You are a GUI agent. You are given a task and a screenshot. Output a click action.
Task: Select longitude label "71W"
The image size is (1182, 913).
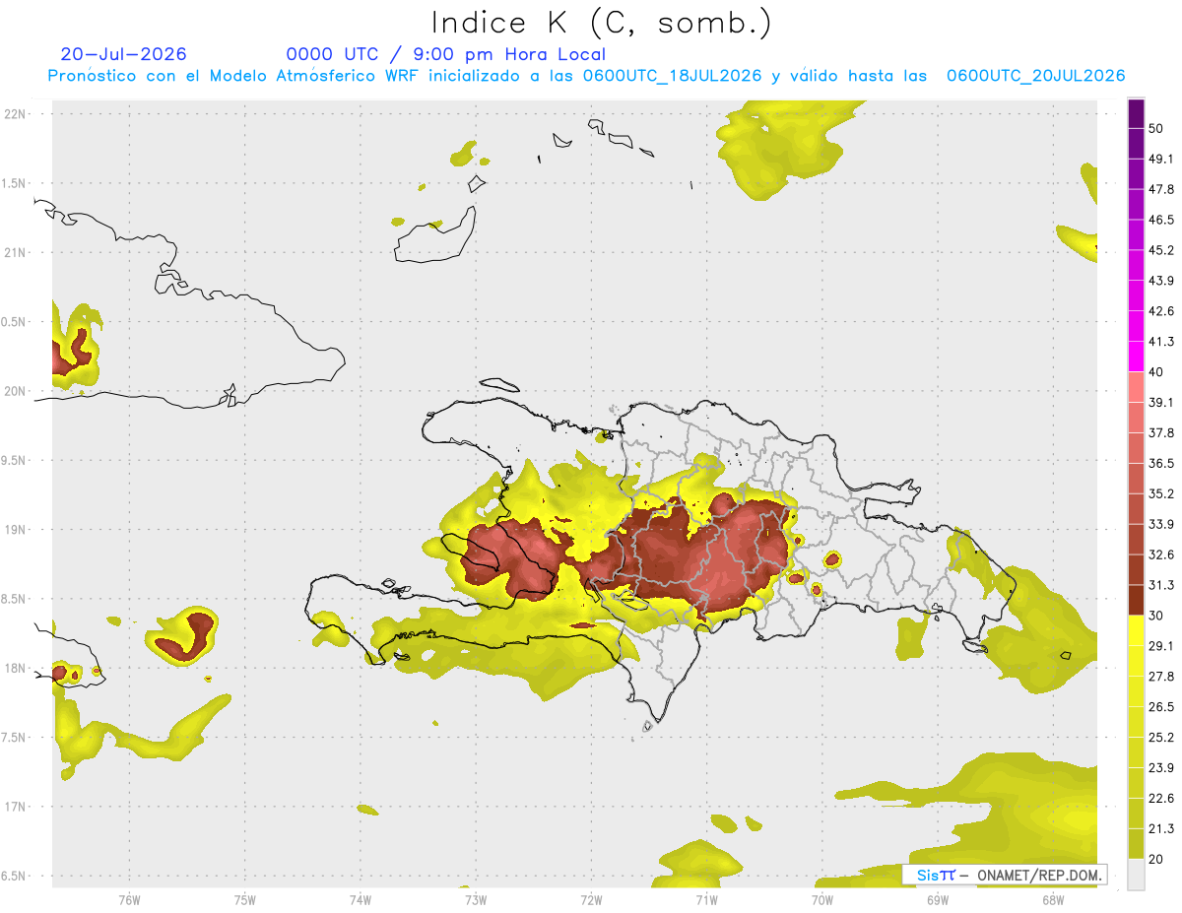706,899
